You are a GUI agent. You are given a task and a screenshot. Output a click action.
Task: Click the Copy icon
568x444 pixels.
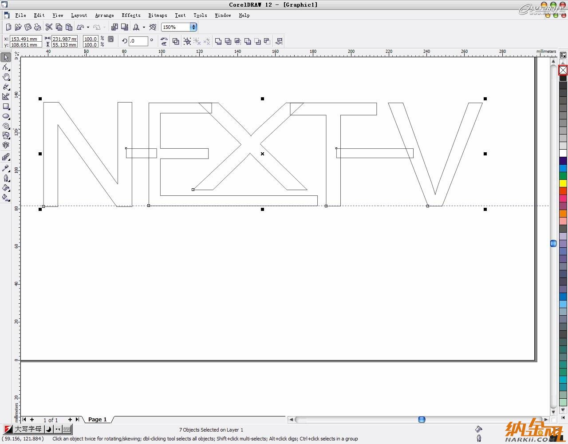(x=59, y=27)
